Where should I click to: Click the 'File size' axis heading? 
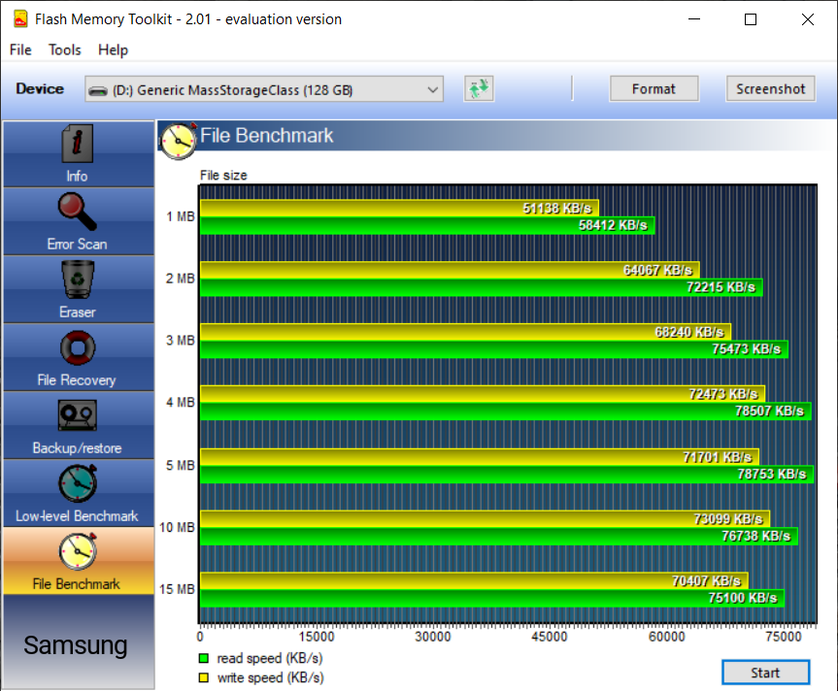coord(223,175)
